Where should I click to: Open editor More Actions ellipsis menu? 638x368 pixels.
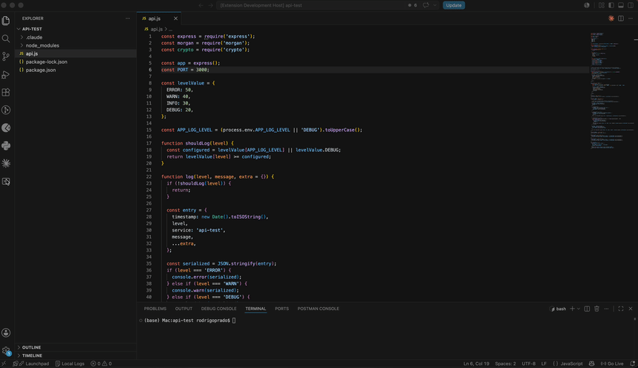(631, 19)
